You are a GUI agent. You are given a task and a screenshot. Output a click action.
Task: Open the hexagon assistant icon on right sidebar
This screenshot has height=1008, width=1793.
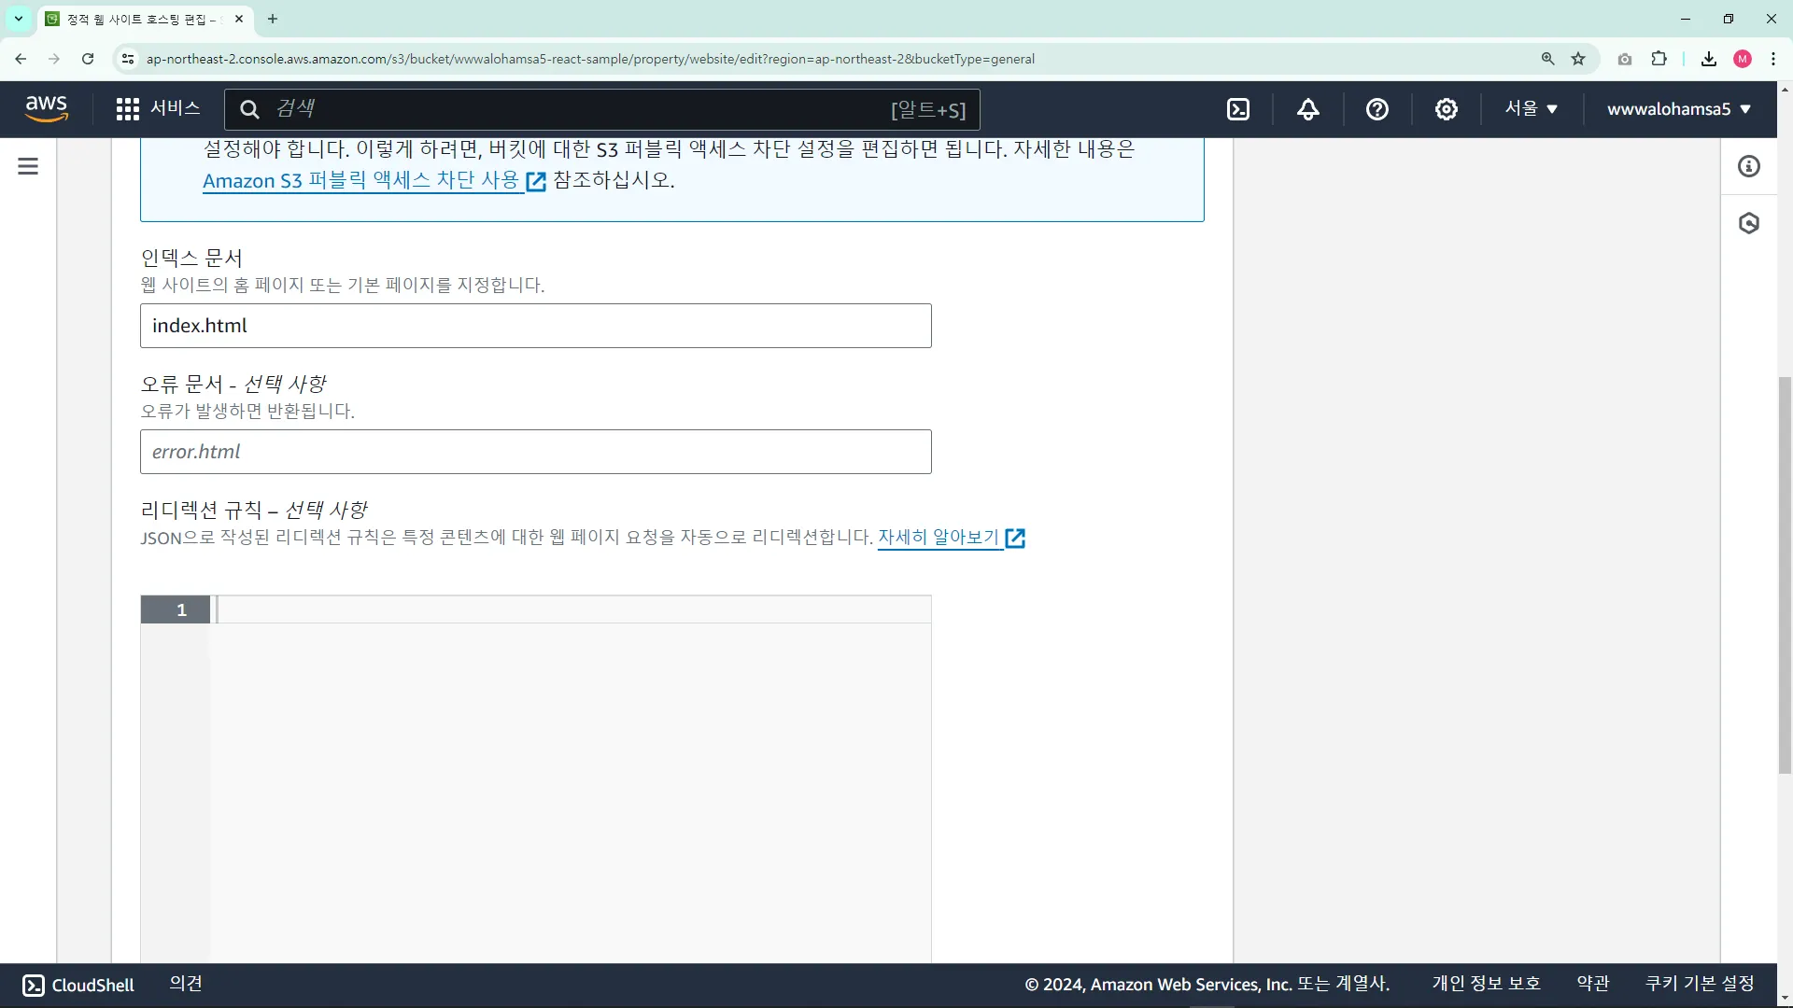(1748, 223)
